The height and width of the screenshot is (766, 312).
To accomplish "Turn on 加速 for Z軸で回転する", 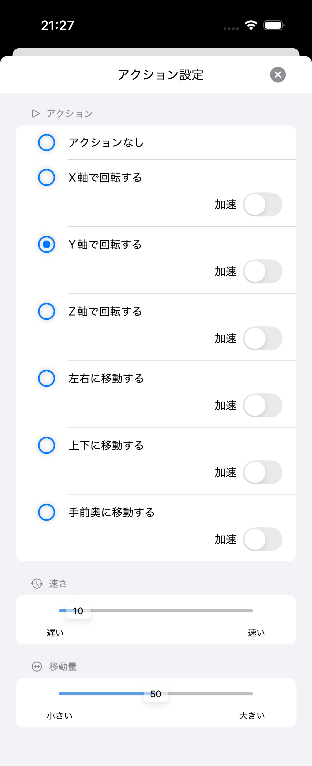I will (x=262, y=339).
